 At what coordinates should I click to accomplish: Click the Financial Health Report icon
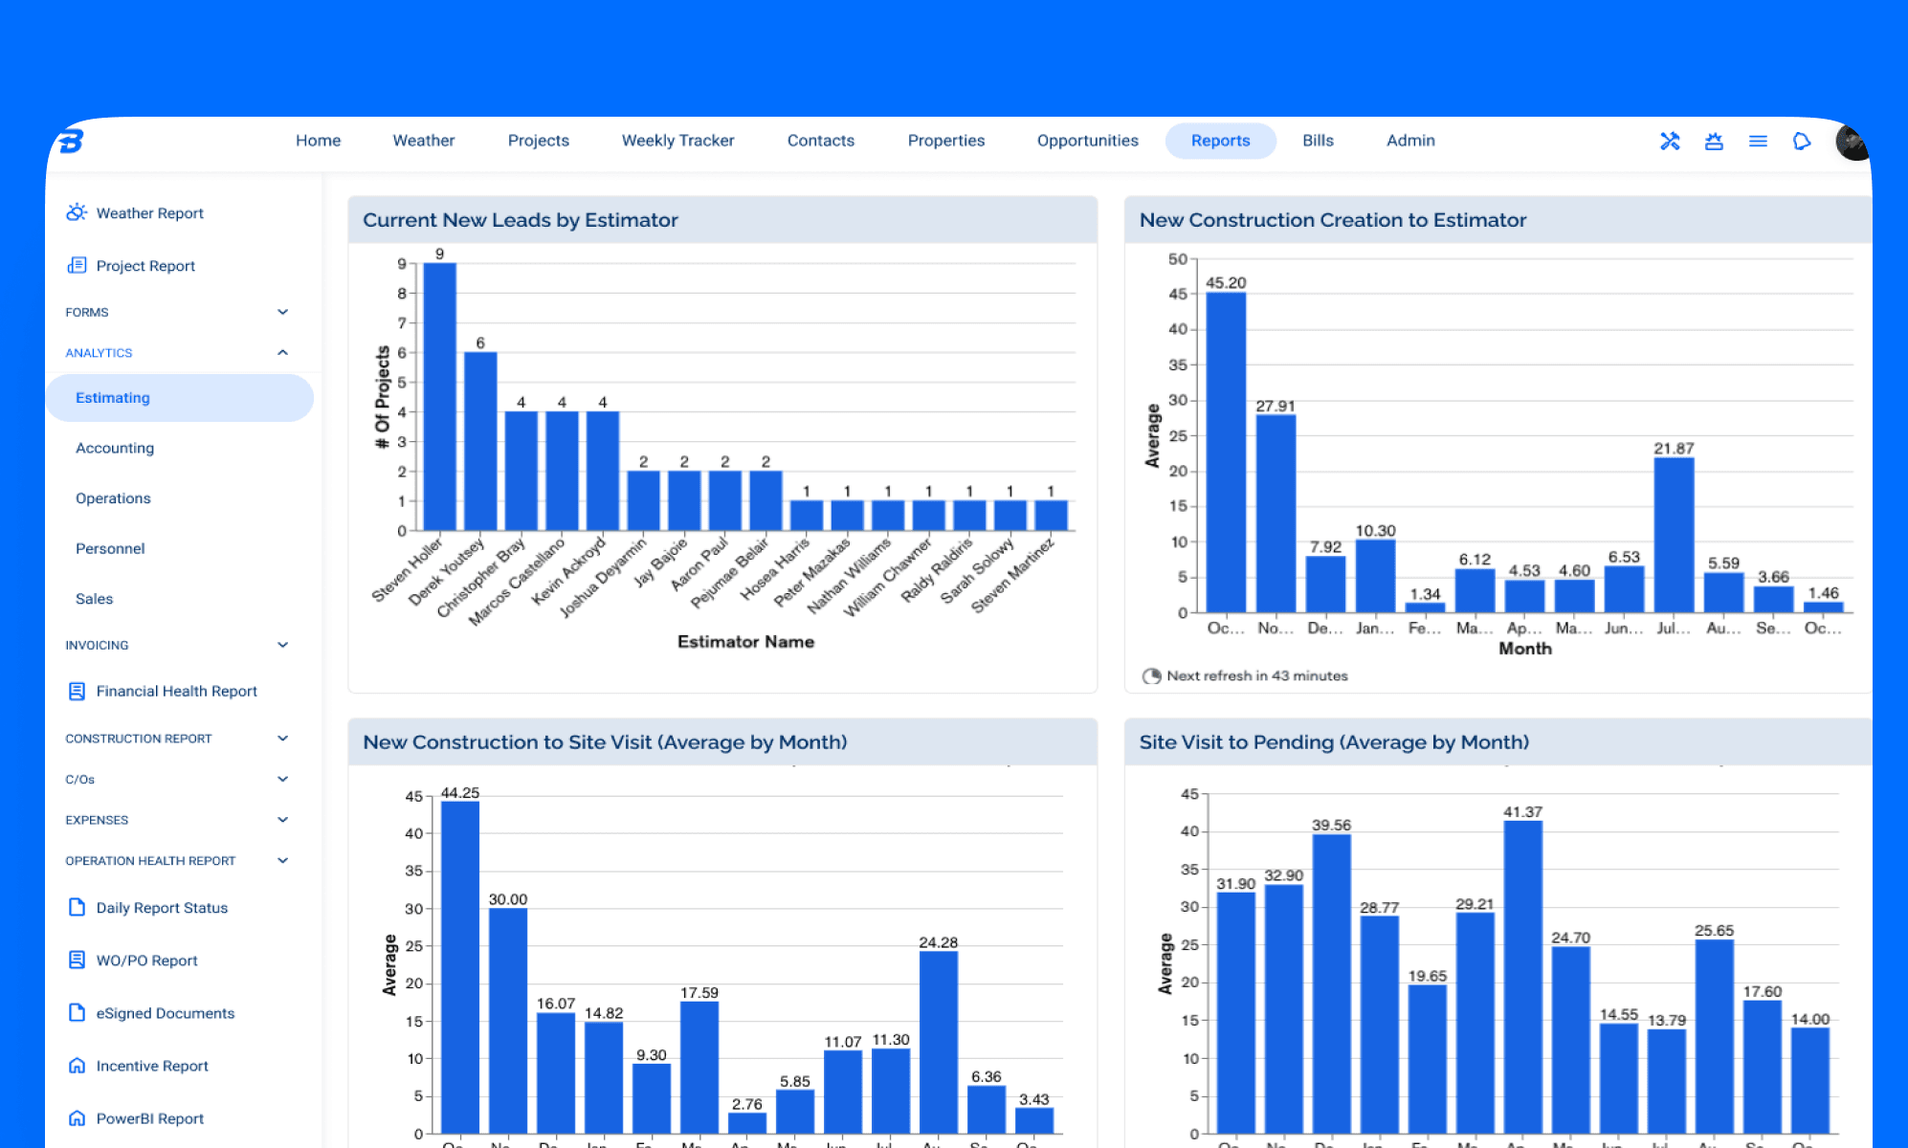point(77,691)
